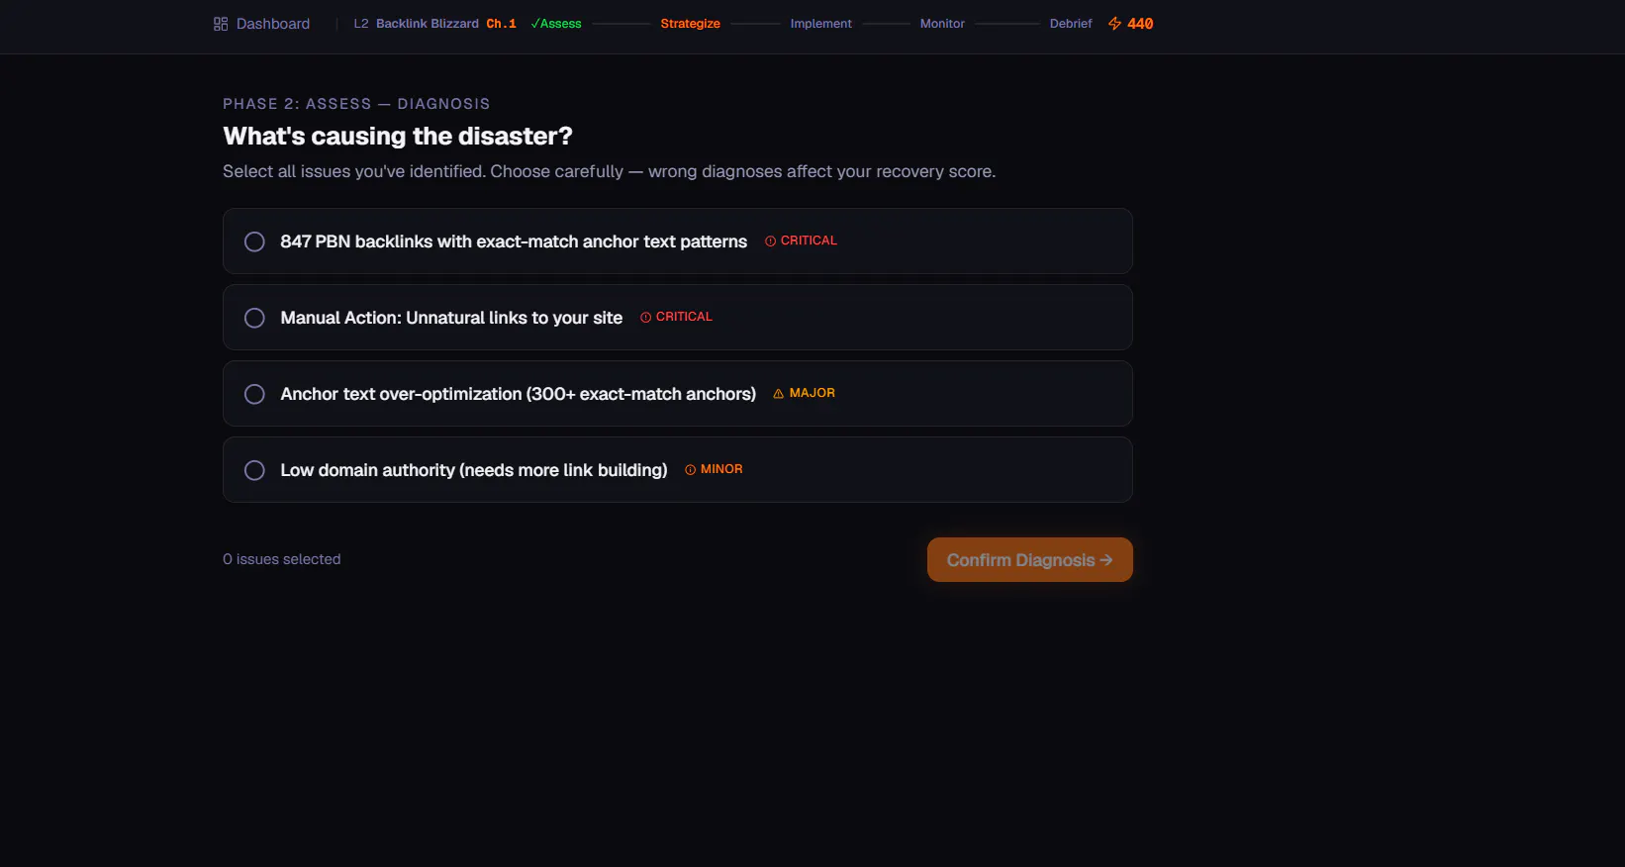Click the 'Select all issues you've identified' instruction
The height and width of the screenshot is (867, 1625).
tap(609, 171)
